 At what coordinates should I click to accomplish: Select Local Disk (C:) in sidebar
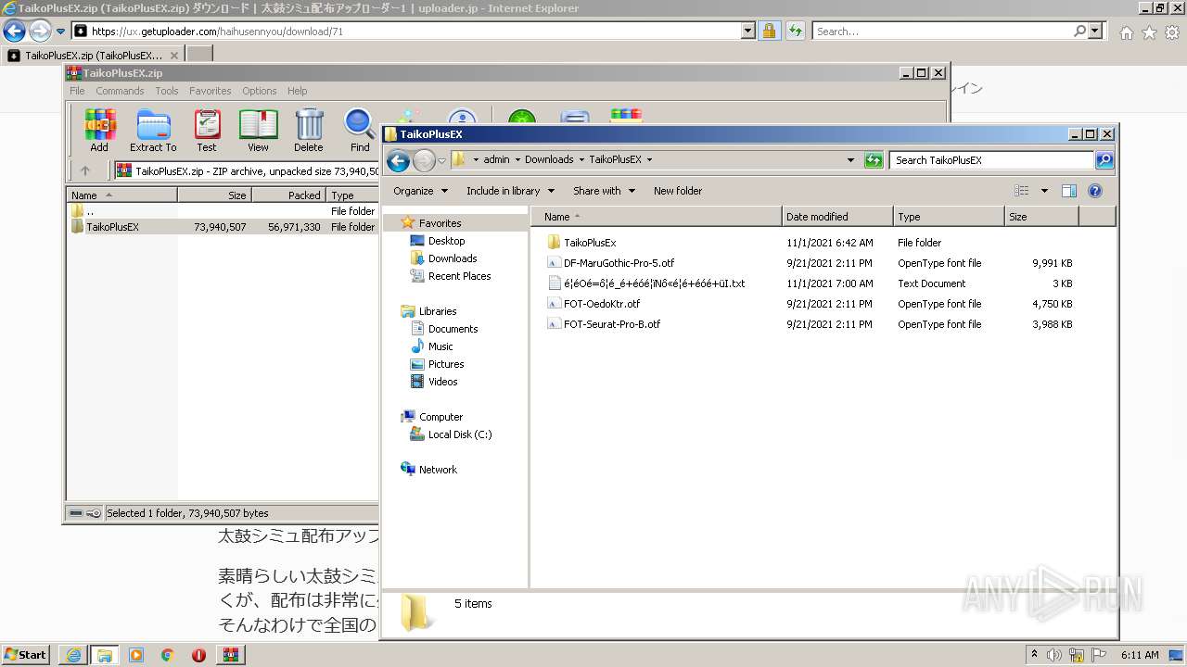tap(460, 434)
